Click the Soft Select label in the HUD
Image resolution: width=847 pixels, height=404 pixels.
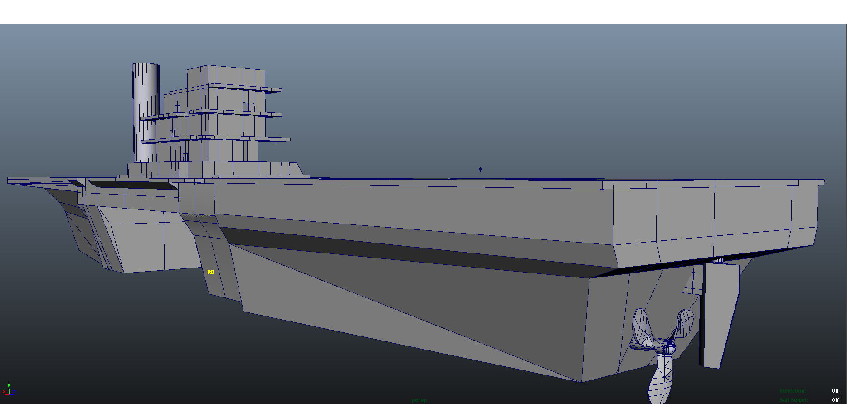[793, 400]
